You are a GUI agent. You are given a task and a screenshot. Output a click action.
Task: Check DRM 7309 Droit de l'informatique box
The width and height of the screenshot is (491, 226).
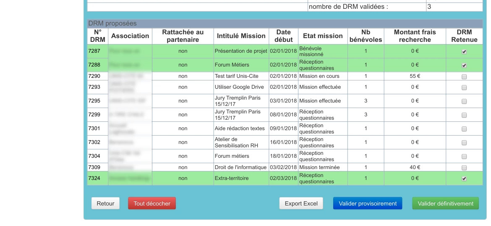click(x=464, y=167)
